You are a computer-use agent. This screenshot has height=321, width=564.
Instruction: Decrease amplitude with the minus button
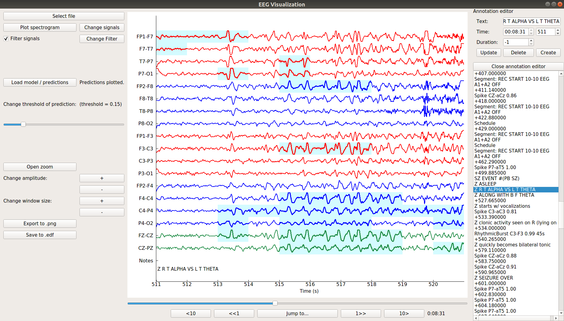pos(102,190)
